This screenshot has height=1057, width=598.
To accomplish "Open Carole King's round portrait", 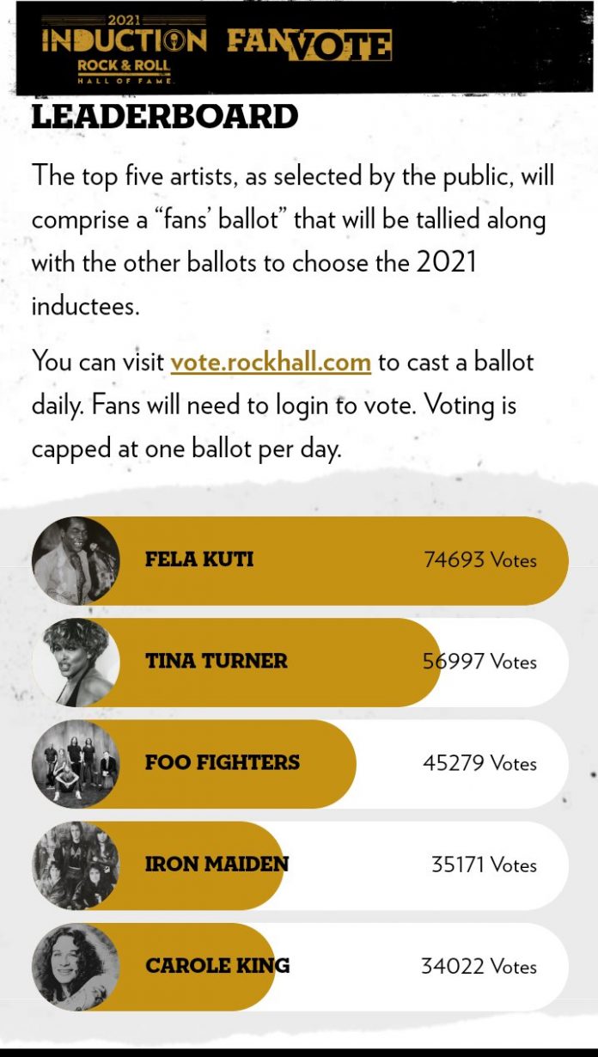I will [76, 966].
